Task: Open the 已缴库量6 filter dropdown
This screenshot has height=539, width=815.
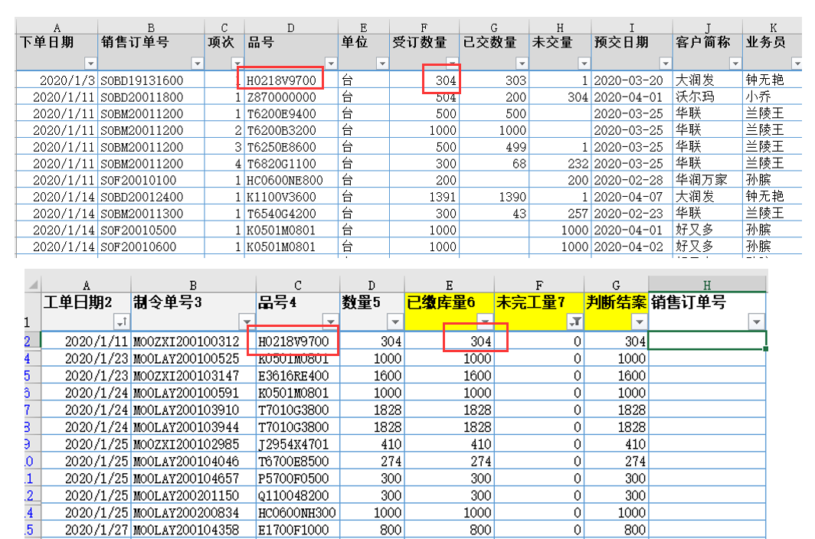Action: [485, 322]
